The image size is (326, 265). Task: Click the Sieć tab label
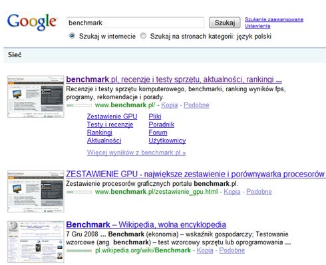click(x=15, y=55)
